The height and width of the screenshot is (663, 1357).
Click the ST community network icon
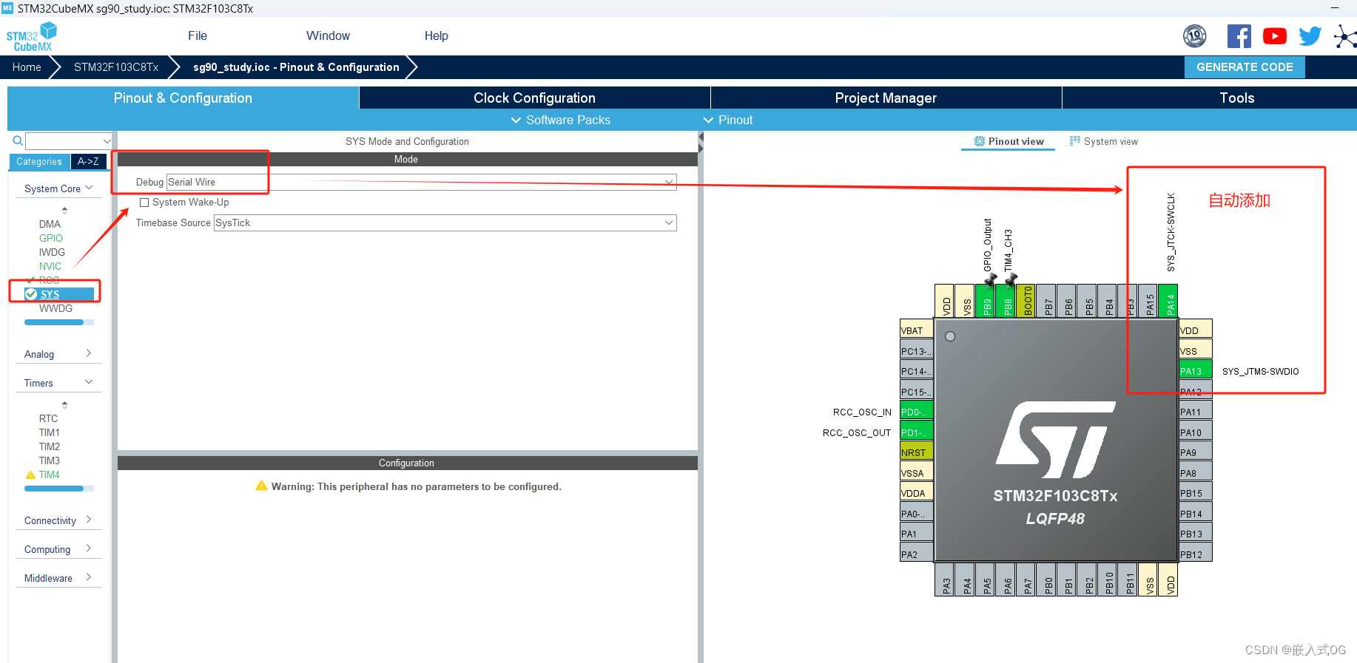1345,36
